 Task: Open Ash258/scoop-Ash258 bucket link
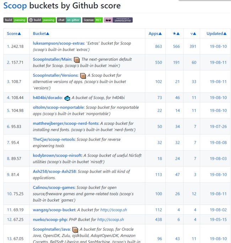point(55,171)
